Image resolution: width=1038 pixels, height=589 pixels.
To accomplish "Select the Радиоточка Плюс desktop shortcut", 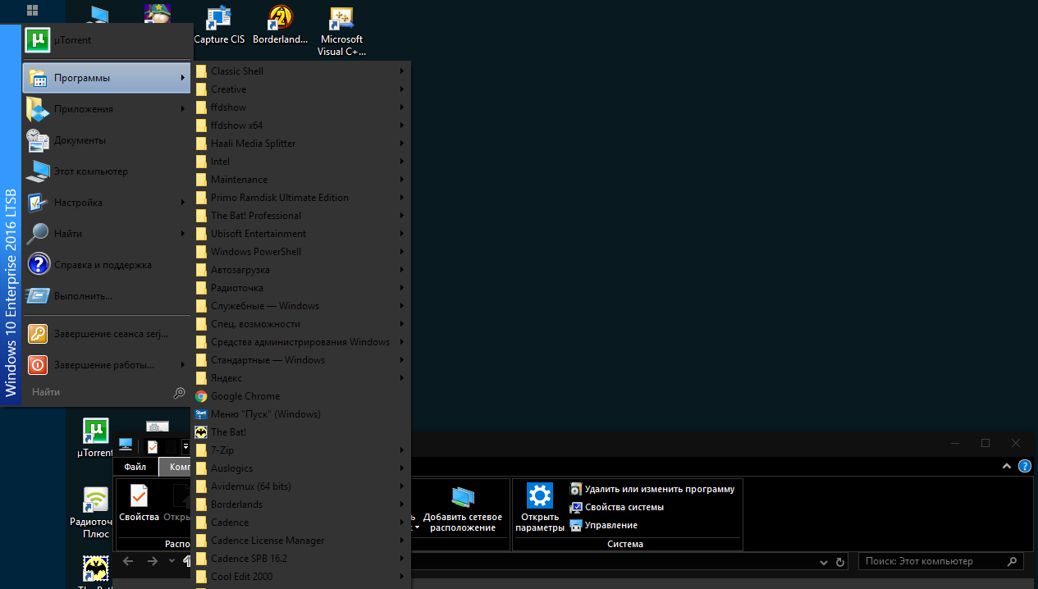I will (96, 514).
